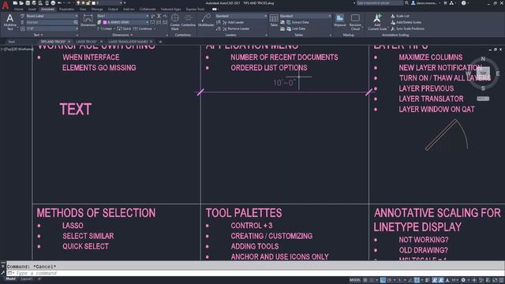Click the TOP face of the ViewCube
This screenshot has width=505, height=284.
pyautogui.click(x=483, y=73)
